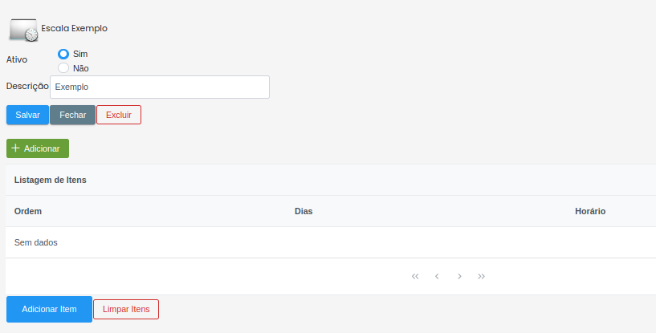Go to first page of items
The height and width of the screenshot is (333, 656).
coord(415,276)
